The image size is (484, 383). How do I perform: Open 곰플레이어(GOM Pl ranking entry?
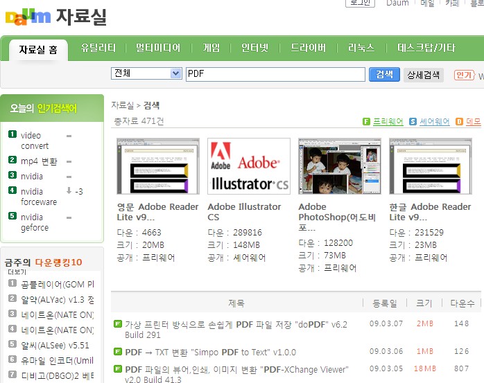[x=58, y=285]
